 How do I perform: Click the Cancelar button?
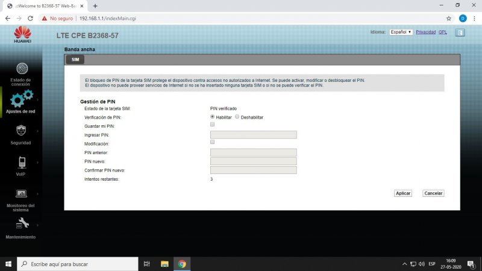tap(433, 193)
